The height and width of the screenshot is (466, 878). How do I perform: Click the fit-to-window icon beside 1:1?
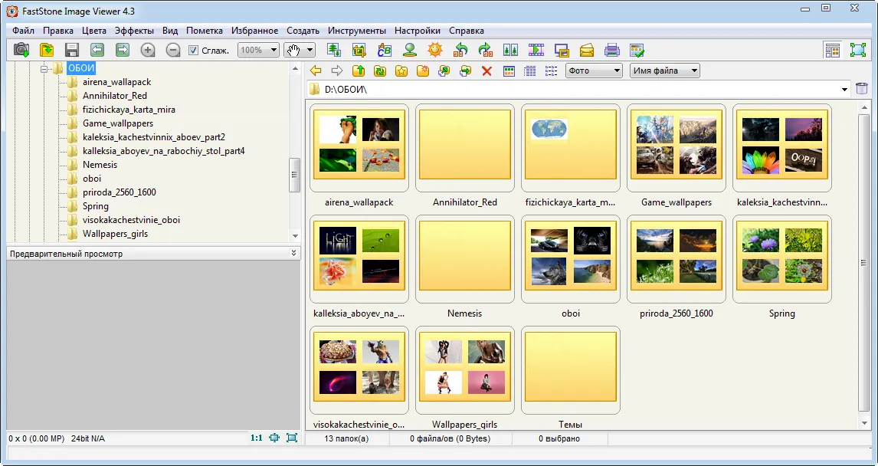[x=274, y=438]
